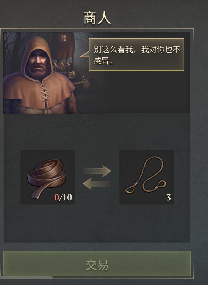The image size is (208, 285).
Task: Click the 0/10 leather quantity counter
Action: click(63, 197)
